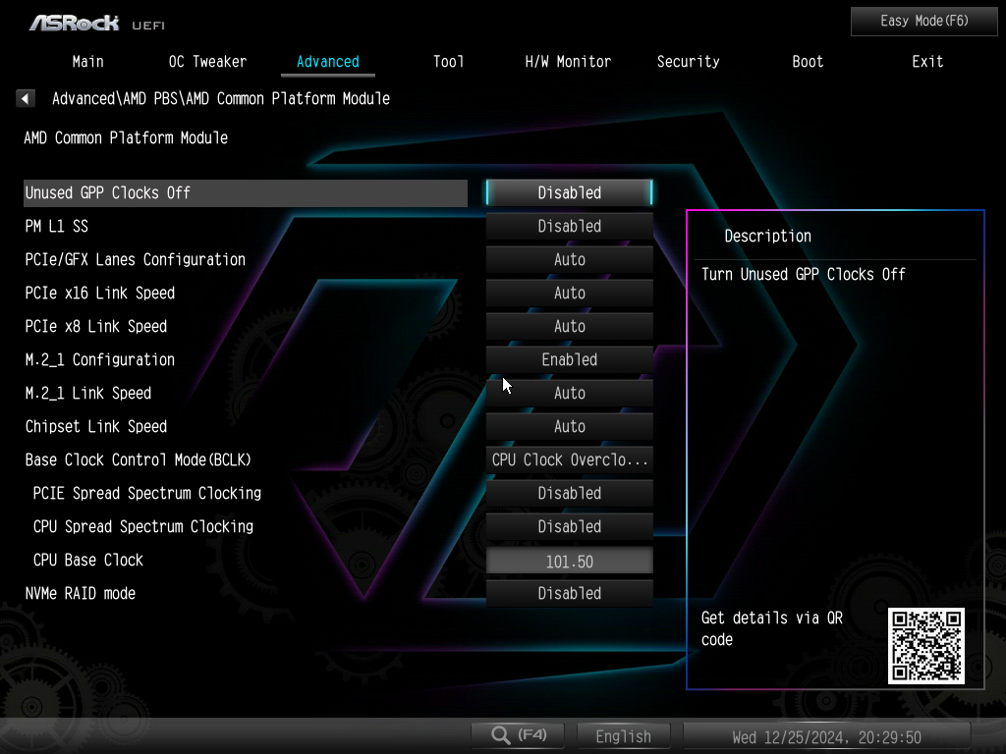The height and width of the screenshot is (754, 1006).
Task: Select the PM L1 SS label
Action: point(56,227)
